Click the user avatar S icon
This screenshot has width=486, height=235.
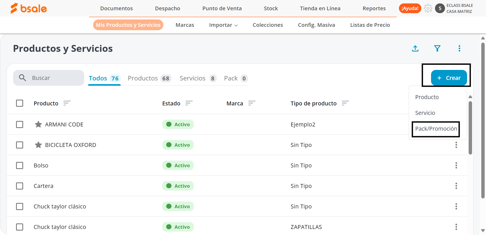coord(440,8)
